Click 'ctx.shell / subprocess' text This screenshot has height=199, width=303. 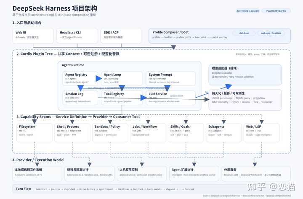69,131
